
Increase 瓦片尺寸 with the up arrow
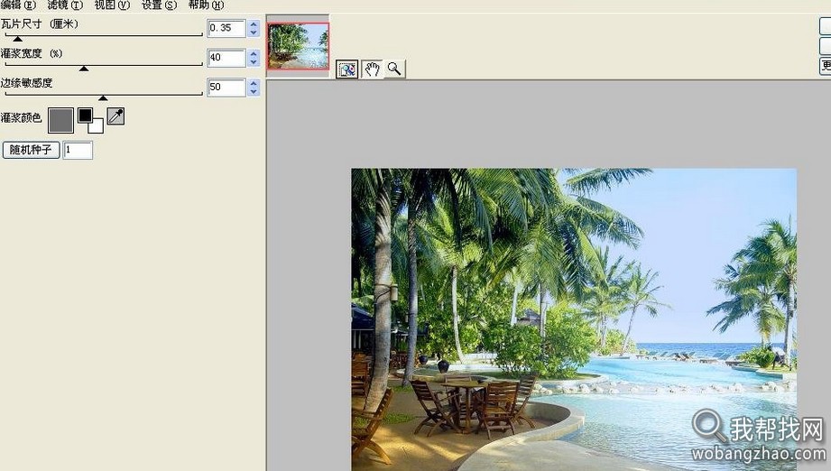click(254, 24)
